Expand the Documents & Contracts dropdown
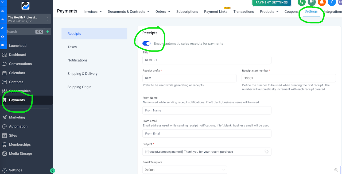 pyautogui.click(x=129, y=11)
